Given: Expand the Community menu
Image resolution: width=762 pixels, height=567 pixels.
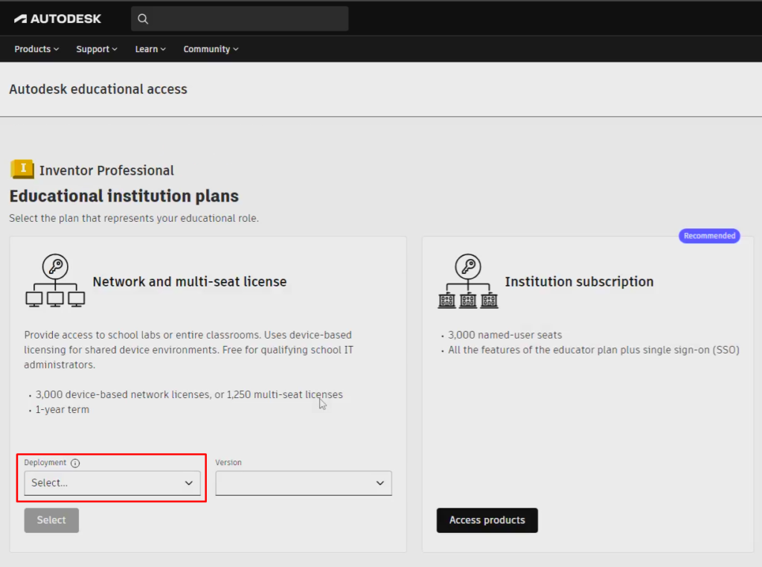Looking at the screenshot, I should [211, 49].
